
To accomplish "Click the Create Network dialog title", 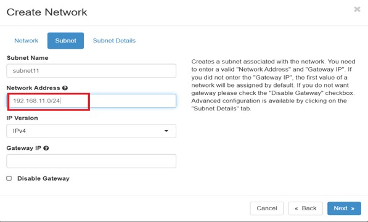I will coord(47,12).
